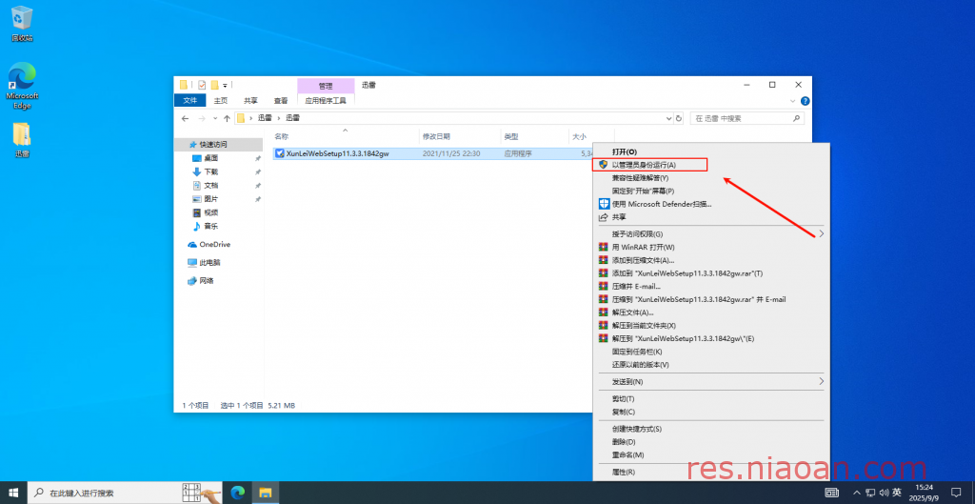Select XunLeiWebSetup11.3.3.1842gw file icon

280,153
